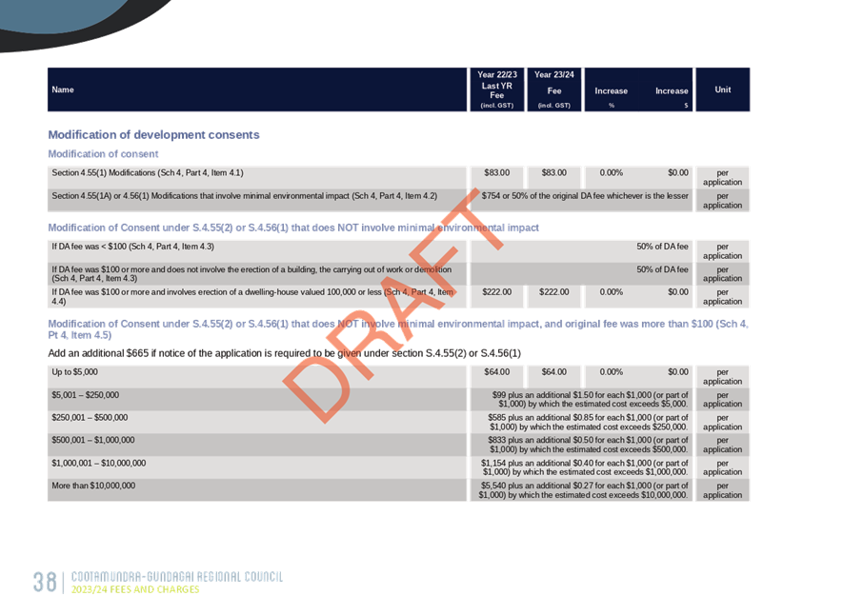This screenshot has width=864, height=596.
Task: Click the $64.00 Year 22/23 fee cell
Action: pyautogui.click(x=497, y=372)
